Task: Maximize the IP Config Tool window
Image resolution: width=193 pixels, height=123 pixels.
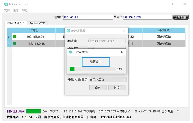Action: pos(174,4)
